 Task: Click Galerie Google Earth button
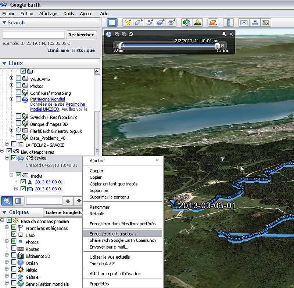coord(63,212)
